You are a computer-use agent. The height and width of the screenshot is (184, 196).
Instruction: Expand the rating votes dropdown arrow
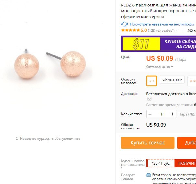tap(177, 31)
